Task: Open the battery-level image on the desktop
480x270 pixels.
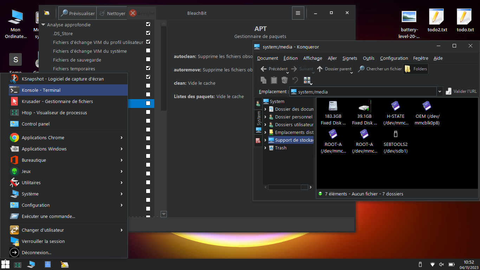Action: pyautogui.click(x=409, y=17)
